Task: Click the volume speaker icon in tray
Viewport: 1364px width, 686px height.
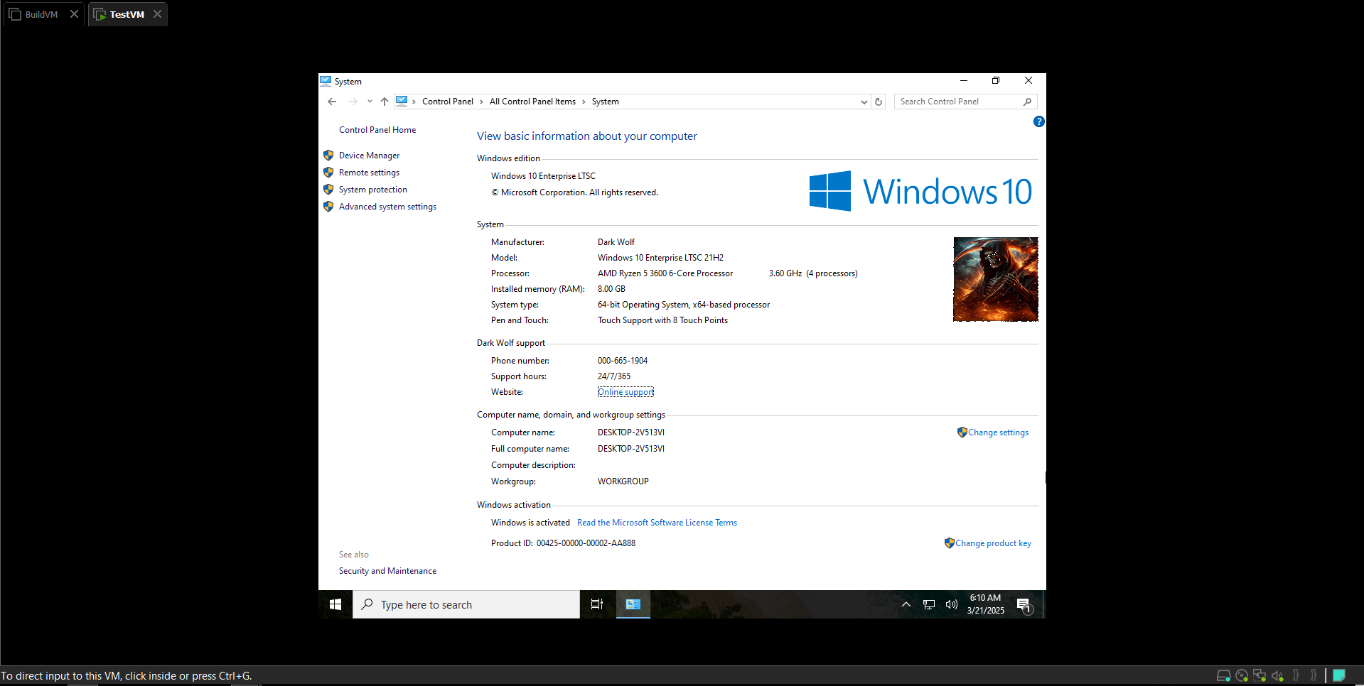Action: click(952, 604)
